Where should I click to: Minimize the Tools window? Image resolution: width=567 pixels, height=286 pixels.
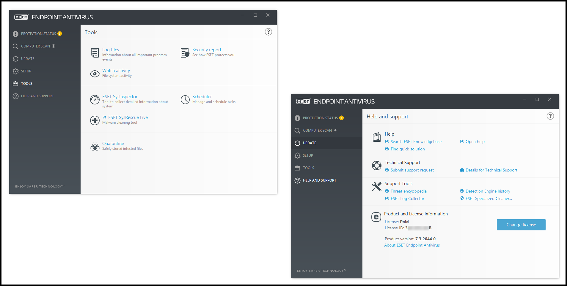(243, 15)
